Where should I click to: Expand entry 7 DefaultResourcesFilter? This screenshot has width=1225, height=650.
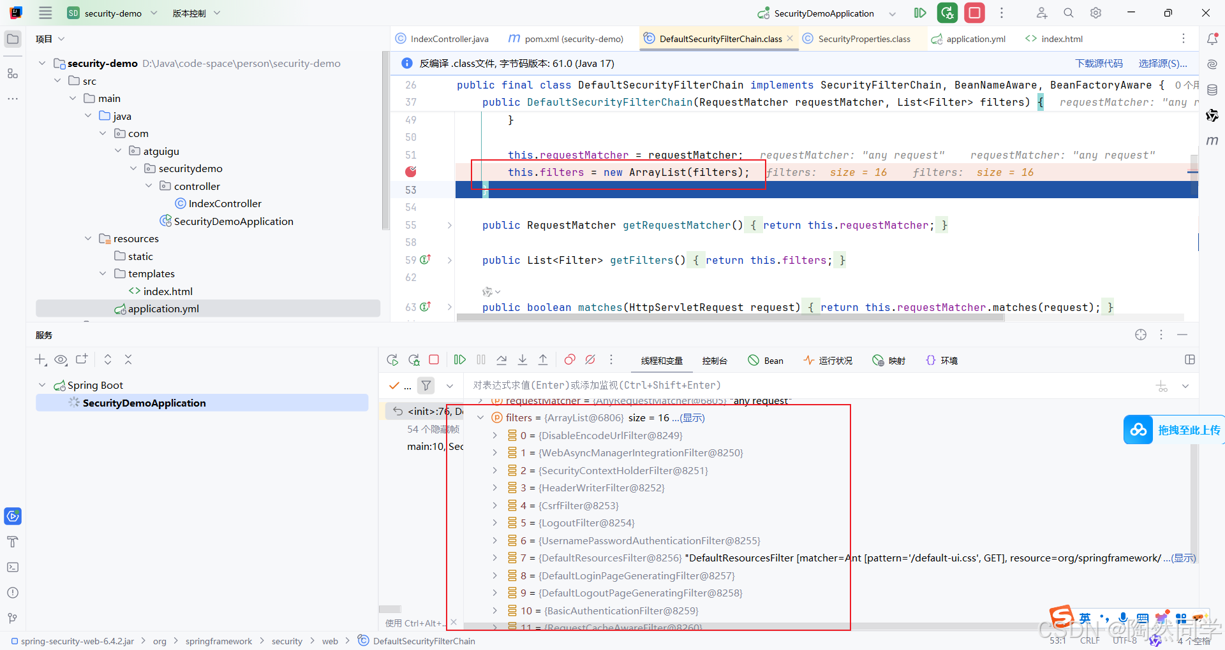(495, 558)
